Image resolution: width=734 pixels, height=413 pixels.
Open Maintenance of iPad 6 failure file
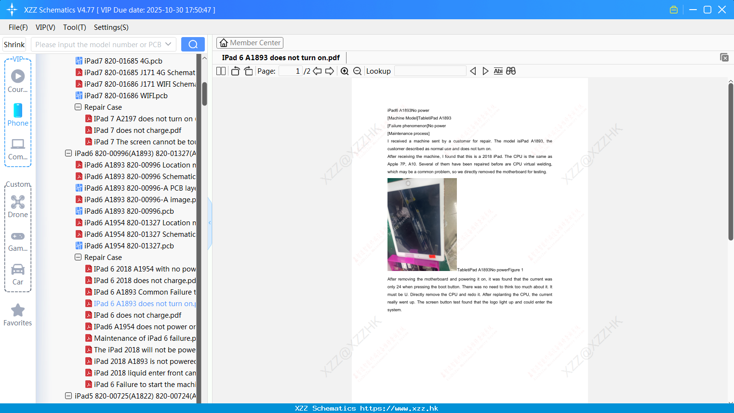tap(140, 338)
